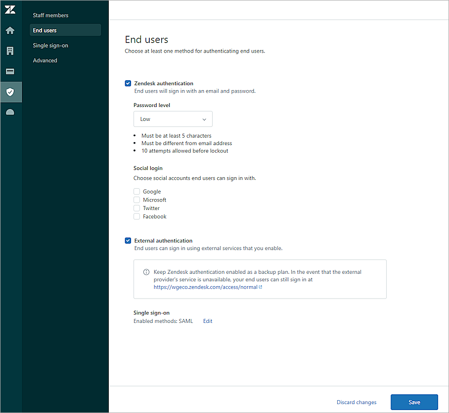
Task: Disable Zendesk authentication
Action: click(128, 83)
